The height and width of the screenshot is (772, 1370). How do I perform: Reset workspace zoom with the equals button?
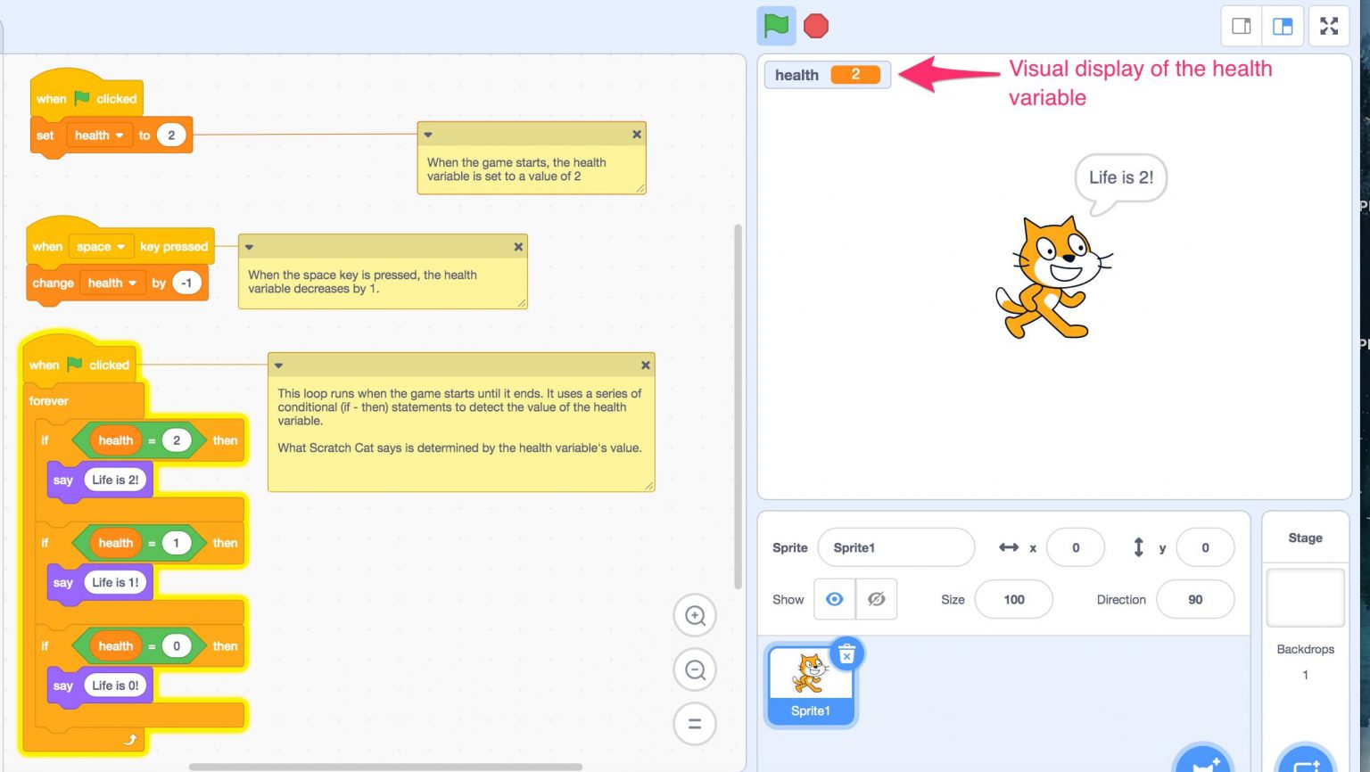click(695, 724)
